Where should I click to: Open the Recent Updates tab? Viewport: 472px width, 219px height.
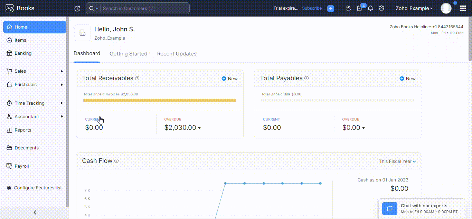177,53
